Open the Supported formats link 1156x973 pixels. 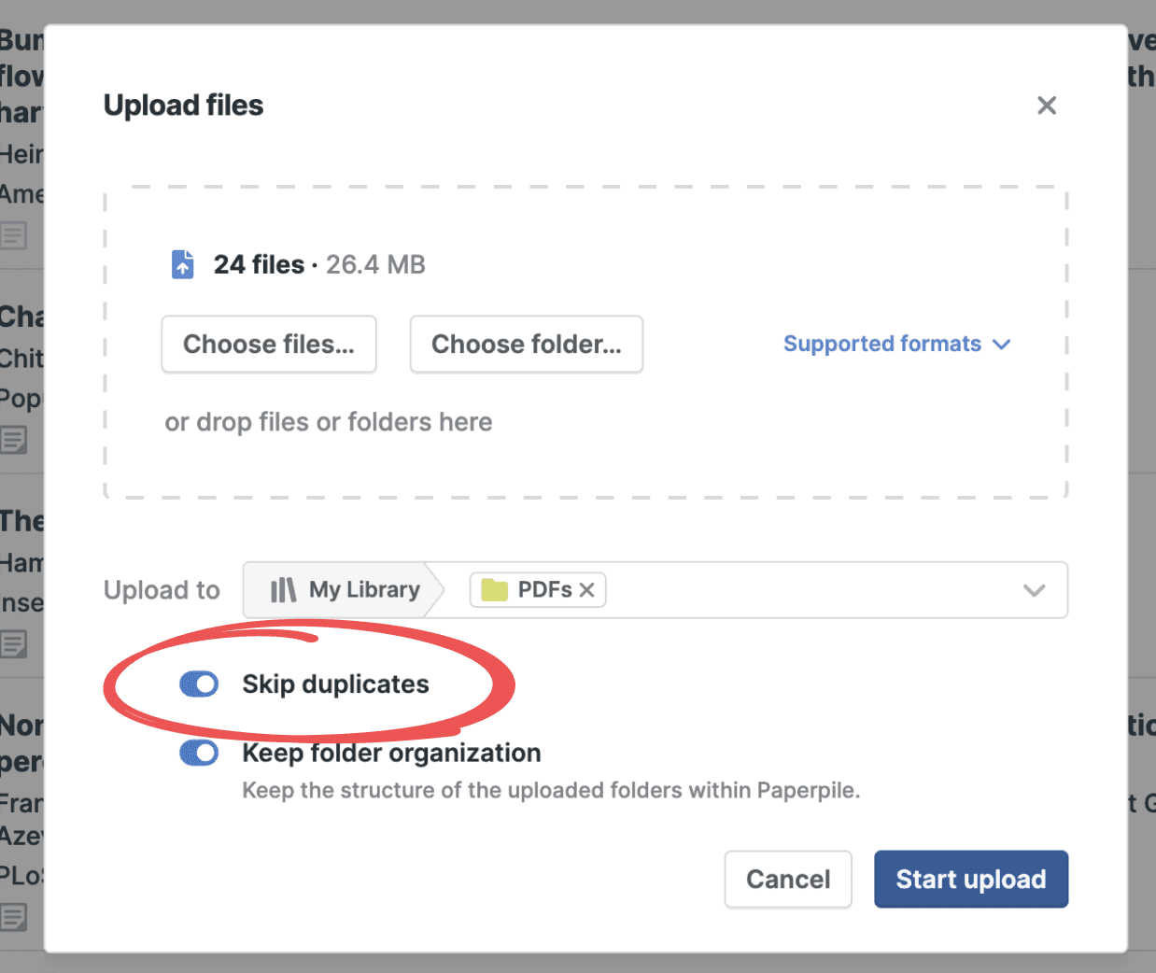[x=881, y=345]
